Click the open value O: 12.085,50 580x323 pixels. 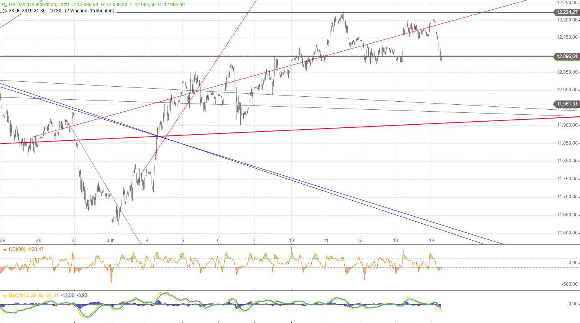[x=85, y=5]
